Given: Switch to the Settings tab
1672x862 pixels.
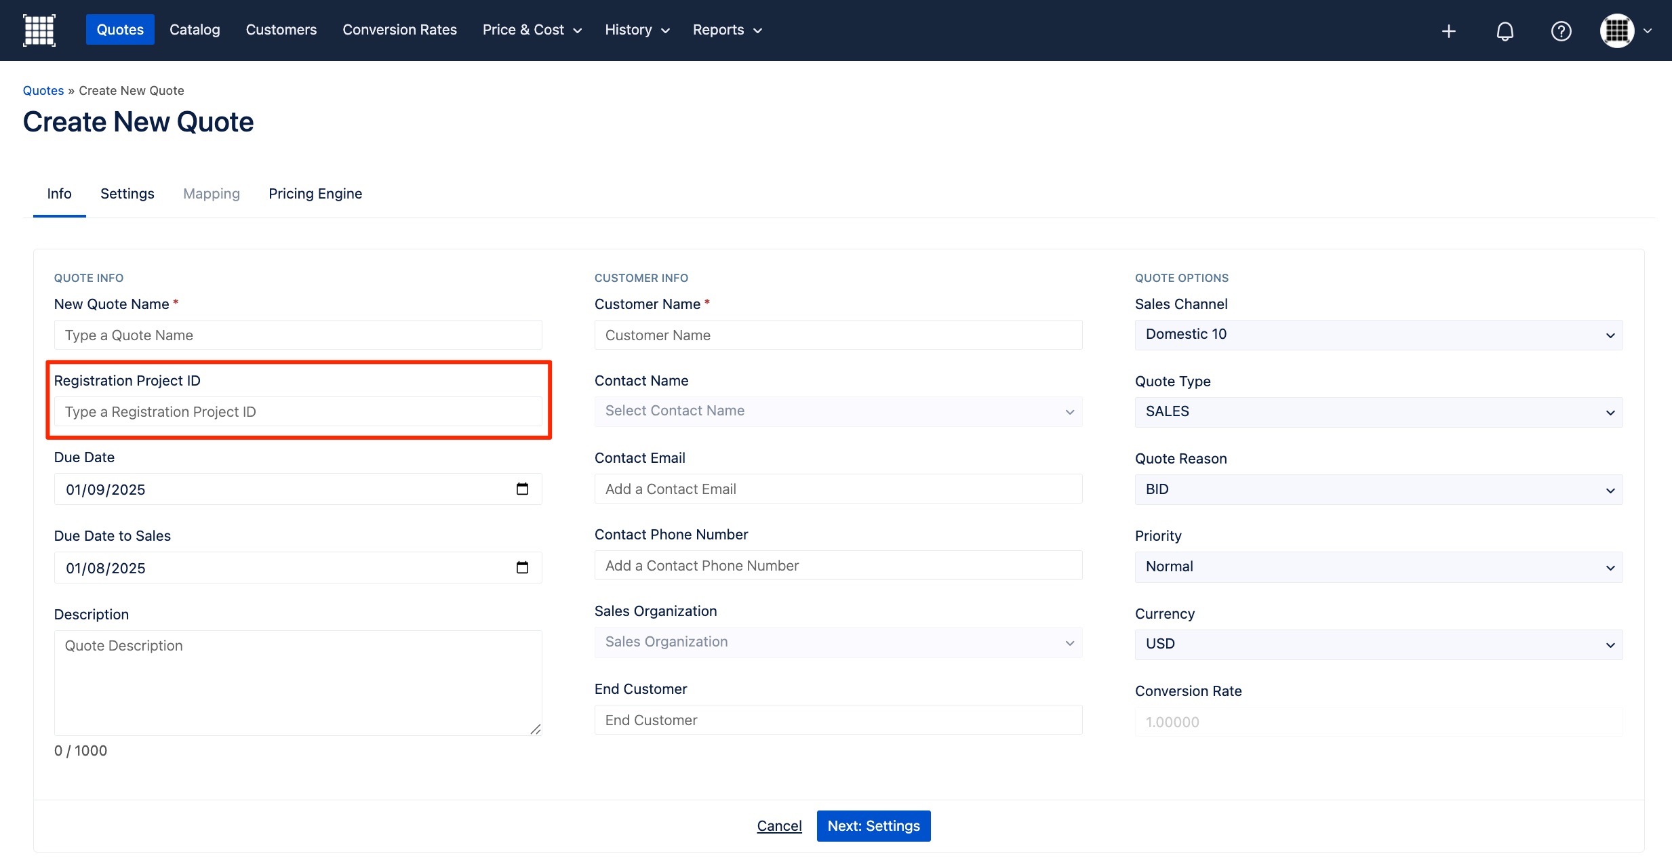Looking at the screenshot, I should [x=127, y=194].
